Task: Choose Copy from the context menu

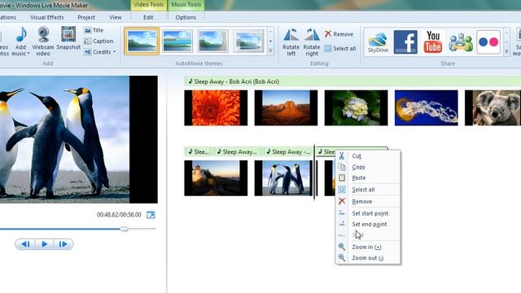Action: click(x=367, y=167)
